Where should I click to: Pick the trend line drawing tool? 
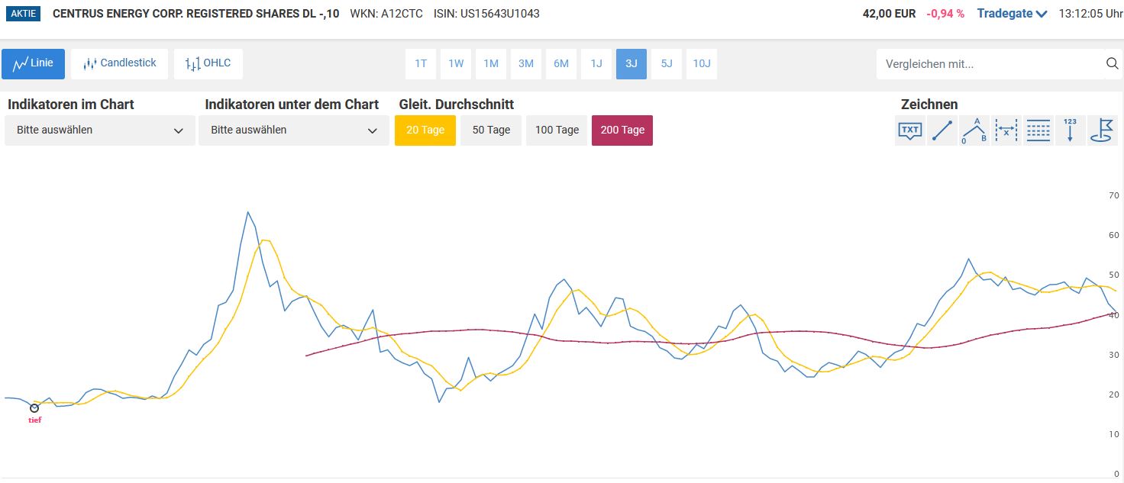coord(942,130)
